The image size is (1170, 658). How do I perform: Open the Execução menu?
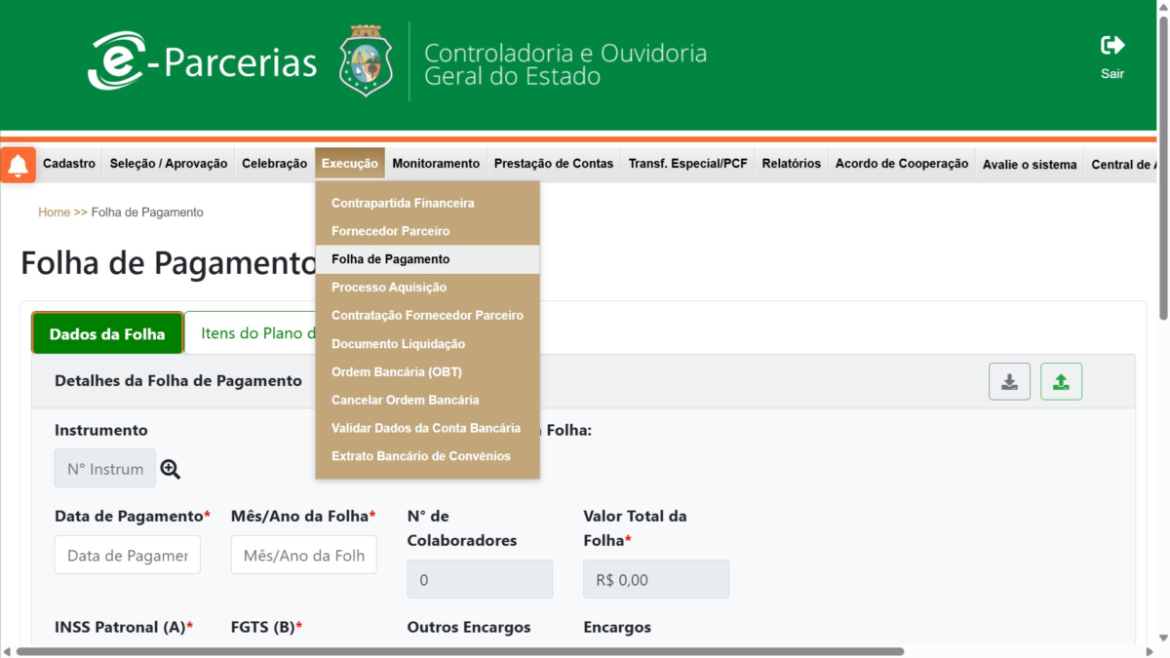tap(349, 164)
